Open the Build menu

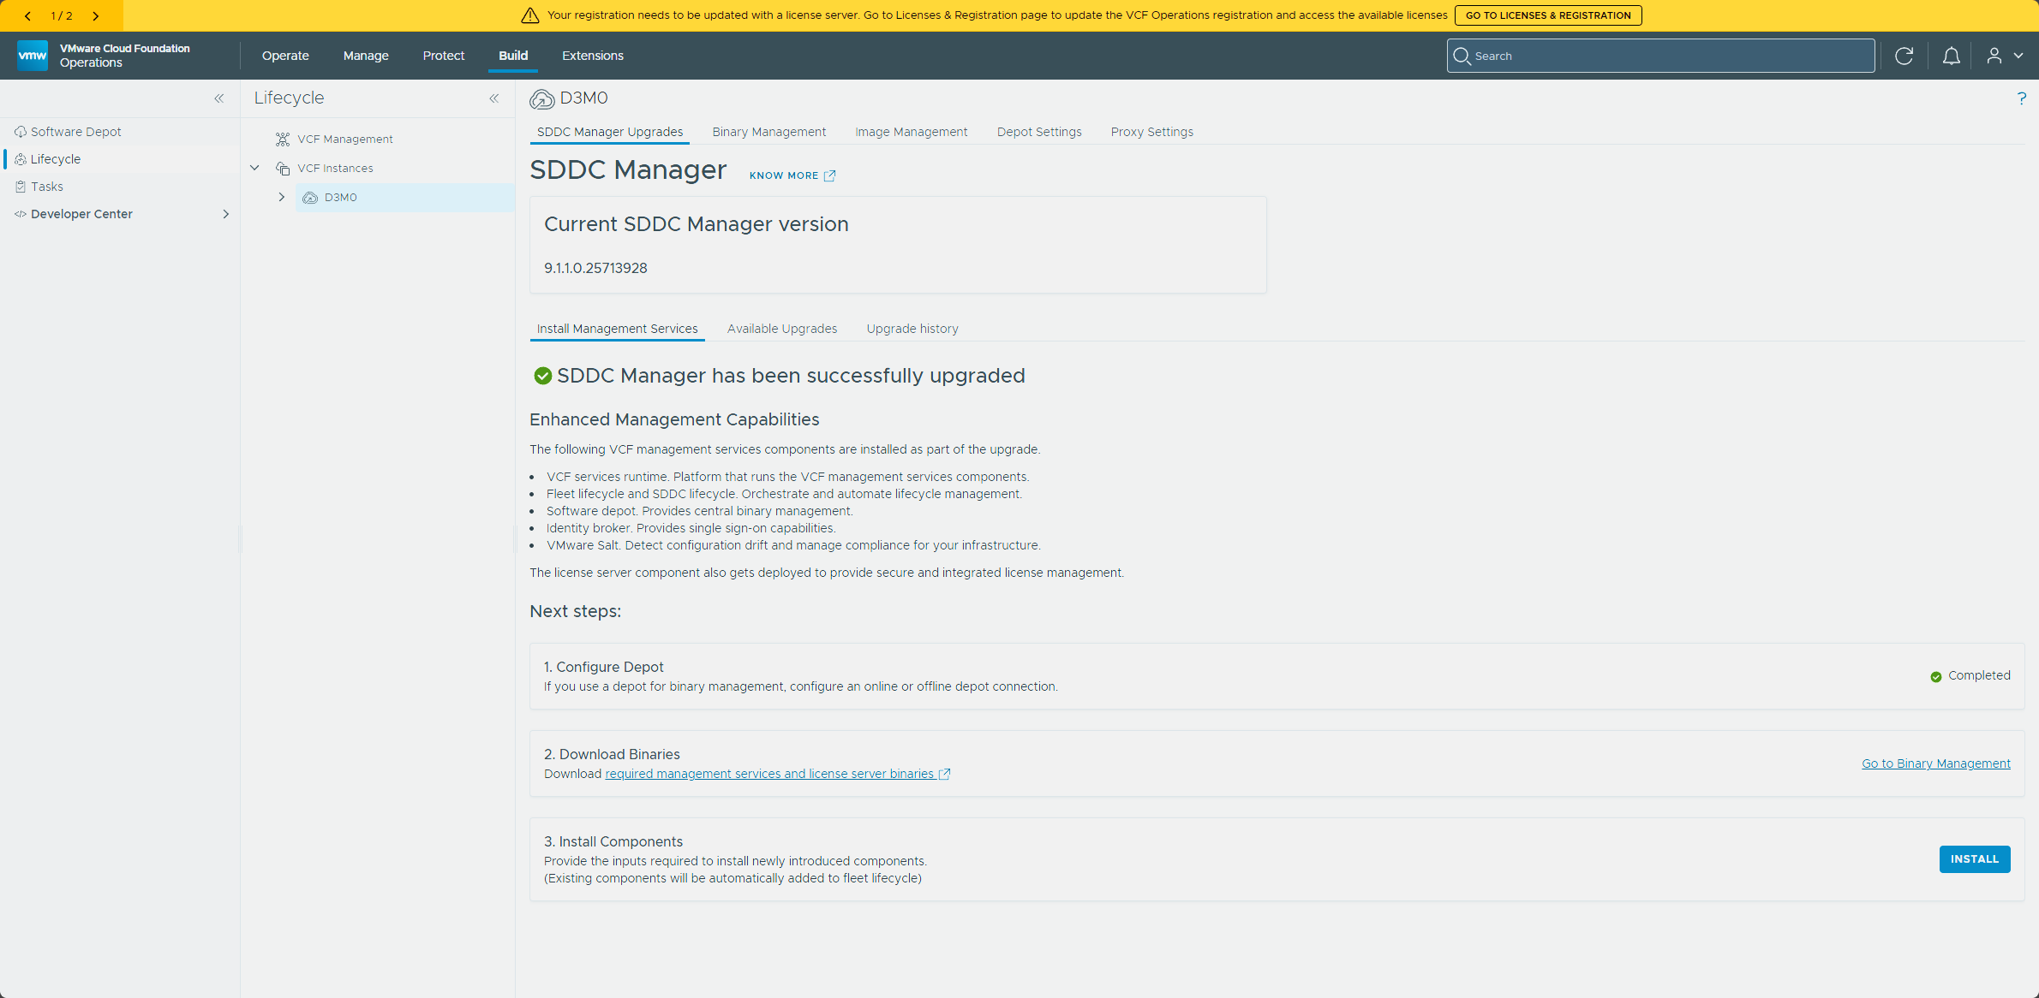click(513, 56)
